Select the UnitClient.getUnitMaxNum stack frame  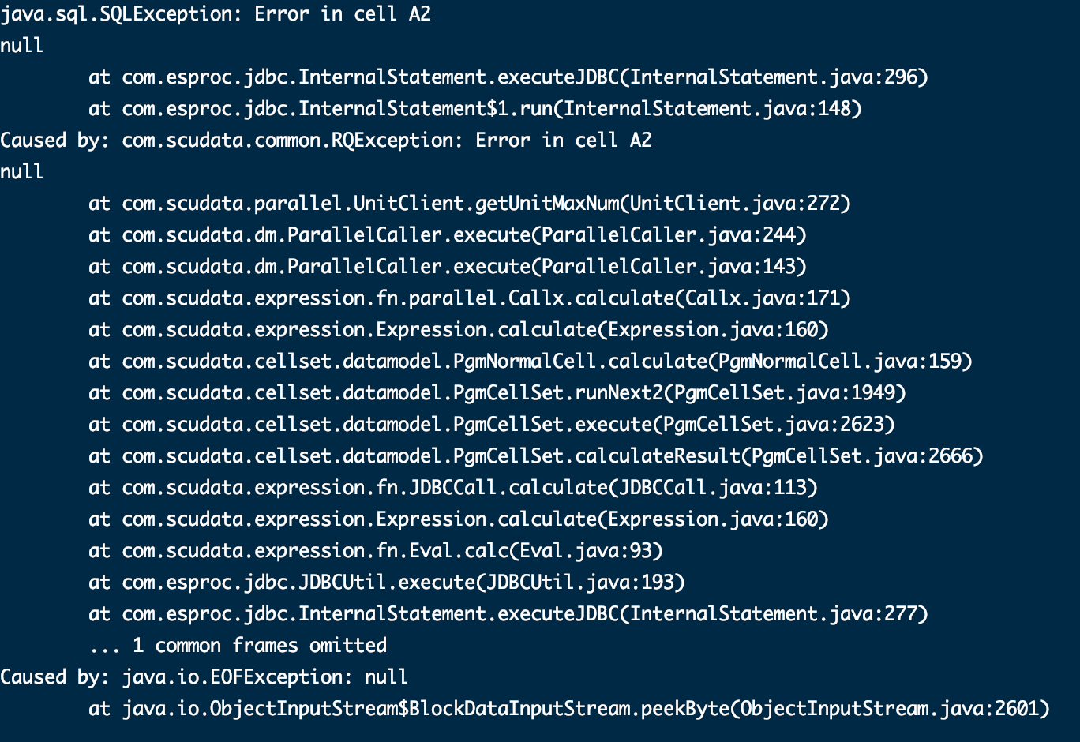click(469, 204)
